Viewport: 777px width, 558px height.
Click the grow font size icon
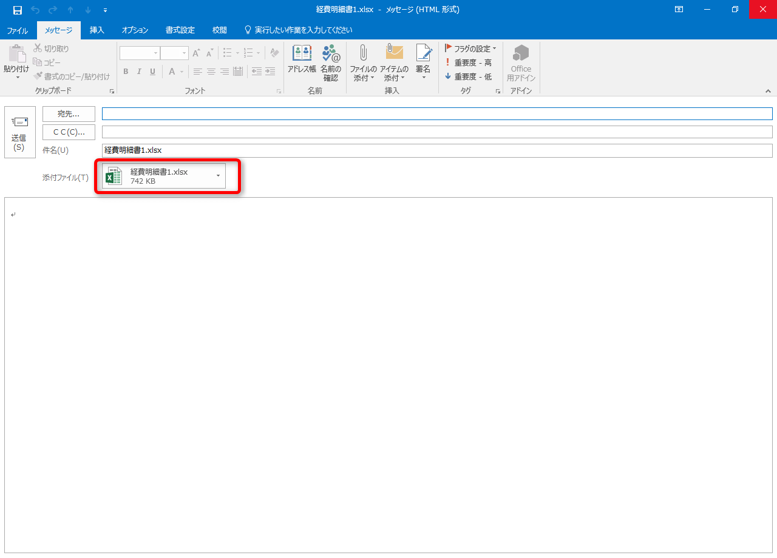pyautogui.click(x=196, y=53)
